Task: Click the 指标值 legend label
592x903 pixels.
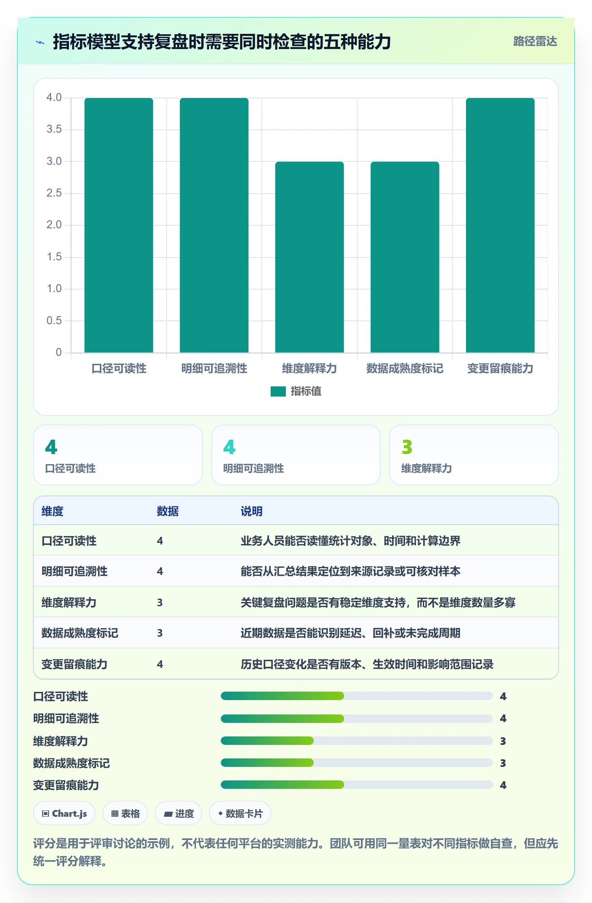Action: (306, 391)
